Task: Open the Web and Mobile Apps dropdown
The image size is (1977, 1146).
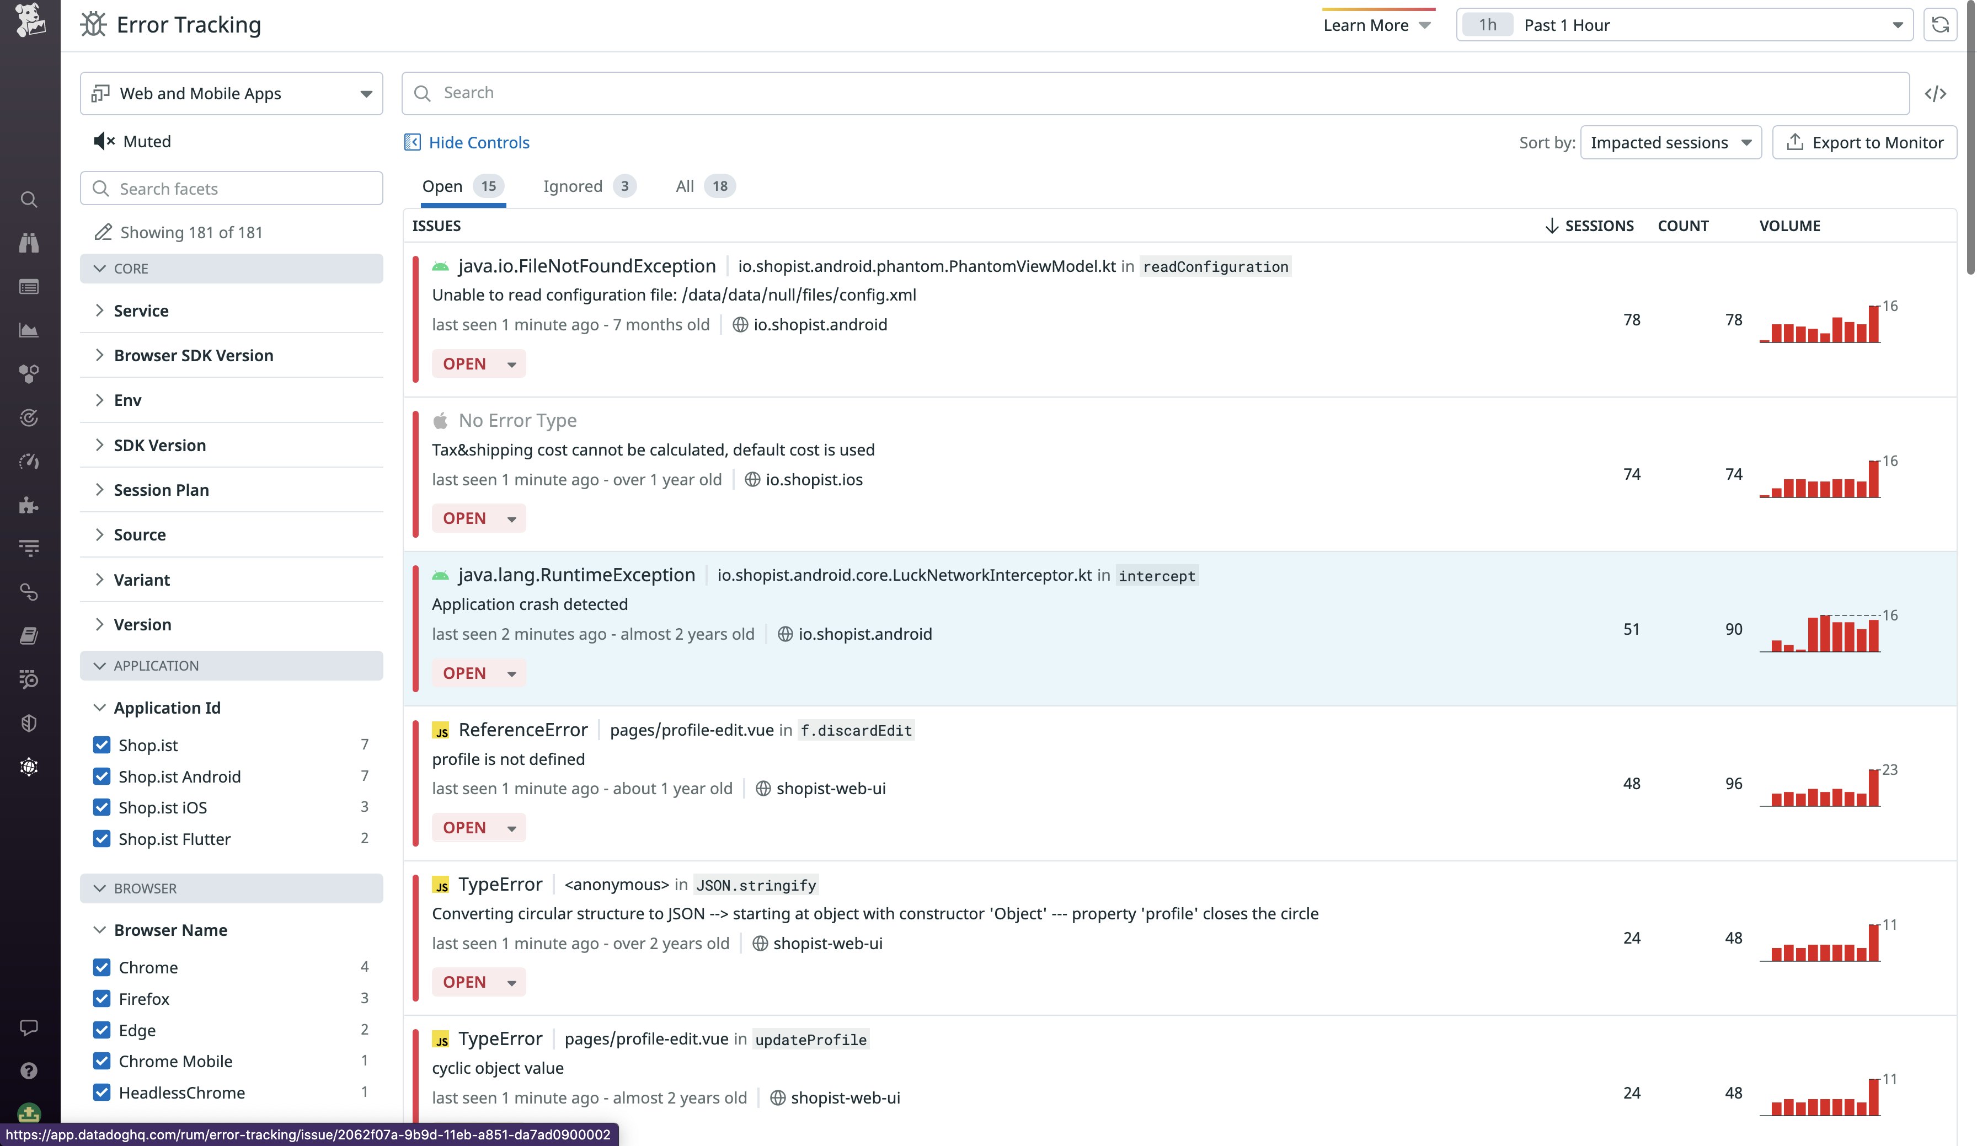Action: 231,93
